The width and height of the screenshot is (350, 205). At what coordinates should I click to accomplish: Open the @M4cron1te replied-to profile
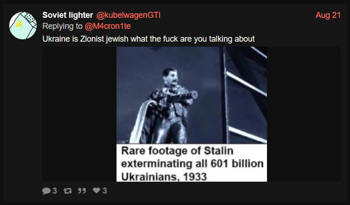[x=108, y=26]
